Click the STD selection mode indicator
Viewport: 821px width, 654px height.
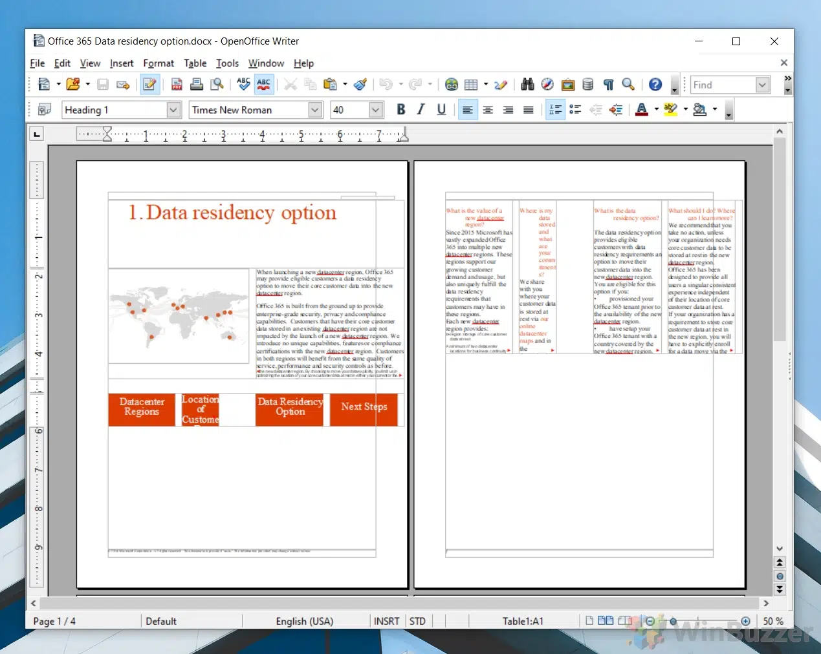pyautogui.click(x=418, y=621)
